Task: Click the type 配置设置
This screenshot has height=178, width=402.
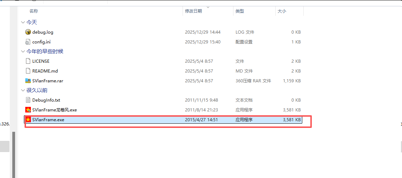Action: (x=244, y=42)
